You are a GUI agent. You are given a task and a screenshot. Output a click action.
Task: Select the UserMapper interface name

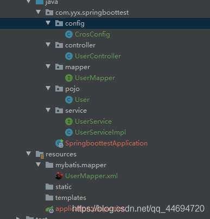pyautogui.click(x=95, y=78)
